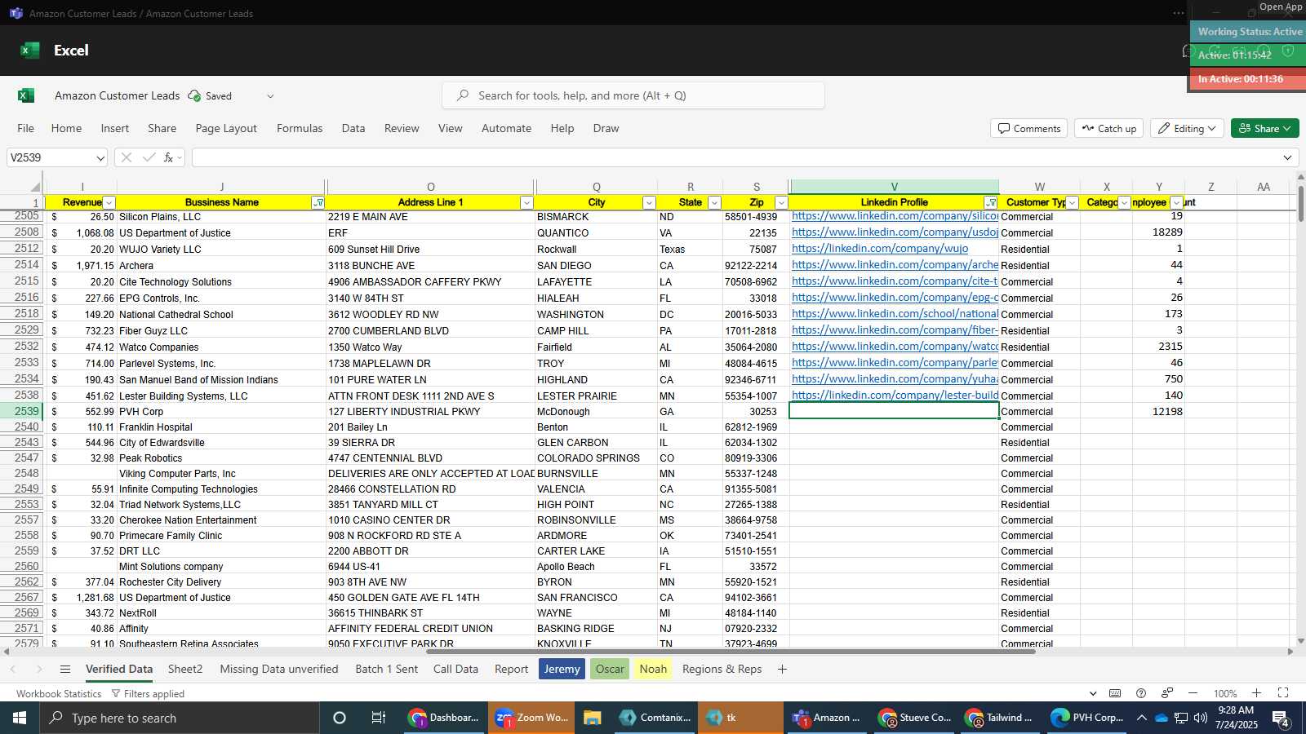Switch to the Call Data sheet tab
This screenshot has width=1306, height=734.
[455, 669]
